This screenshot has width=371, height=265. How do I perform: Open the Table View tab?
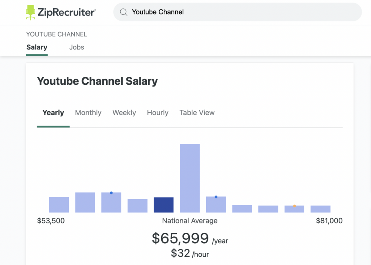pos(197,113)
